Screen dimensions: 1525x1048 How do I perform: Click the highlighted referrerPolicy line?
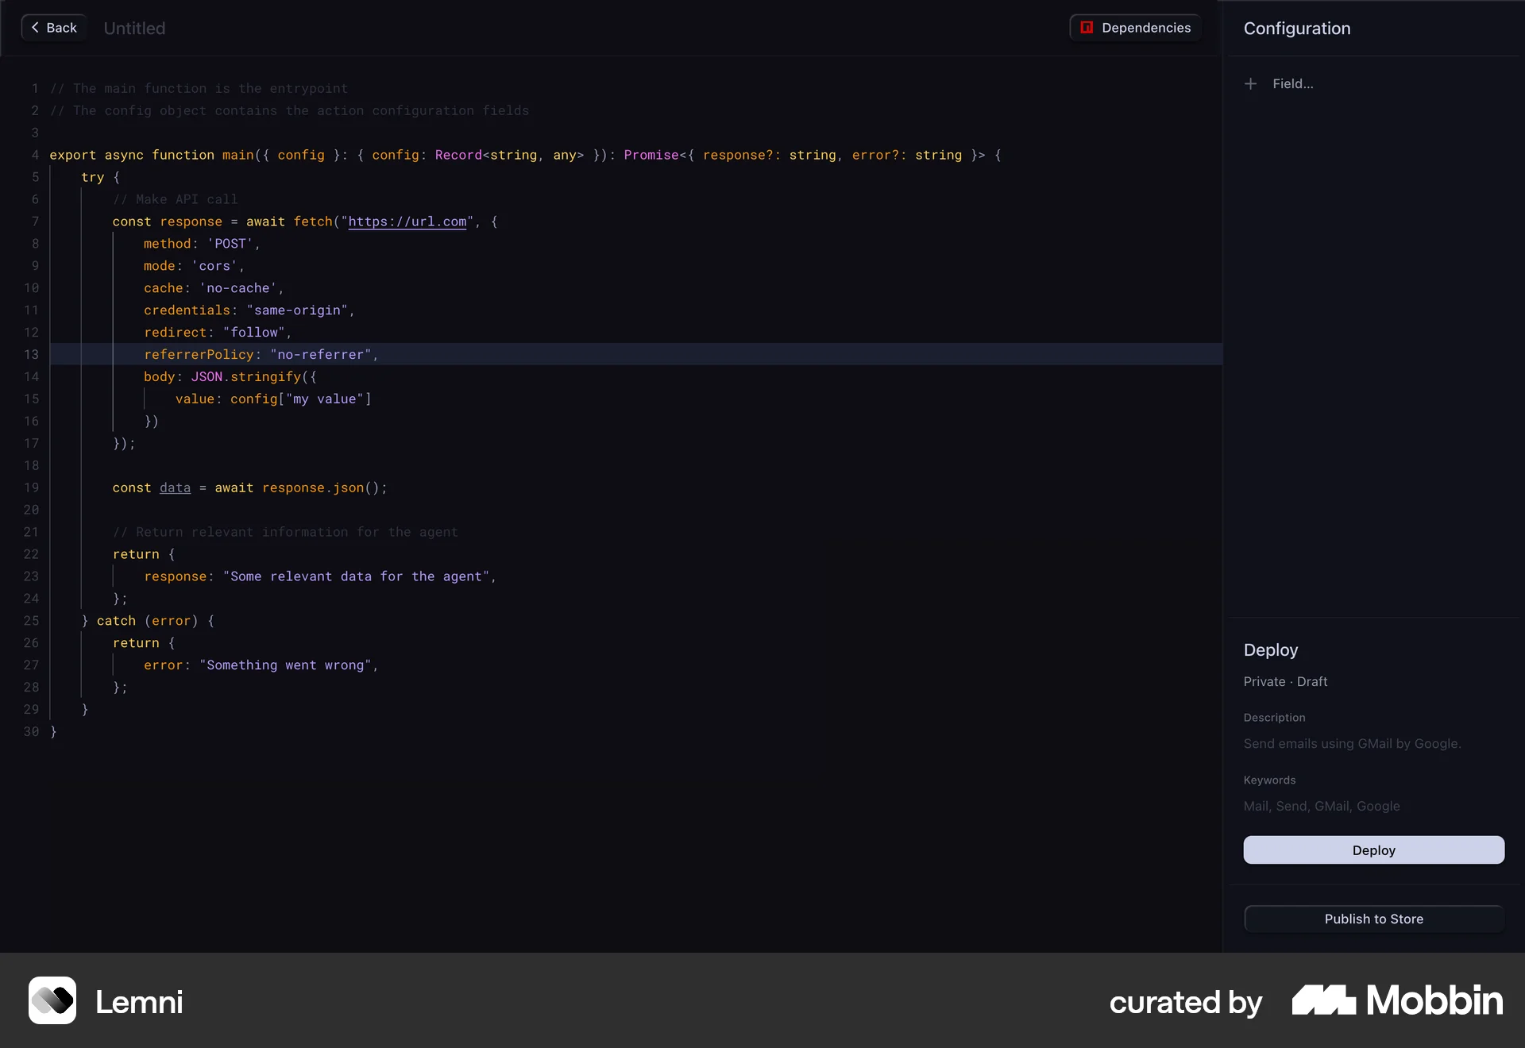(260, 355)
